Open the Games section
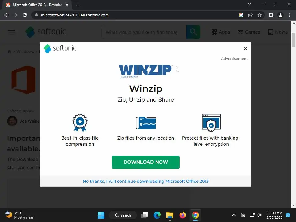Viewport: 296px width, 222px height. pyautogui.click(x=249, y=32)
